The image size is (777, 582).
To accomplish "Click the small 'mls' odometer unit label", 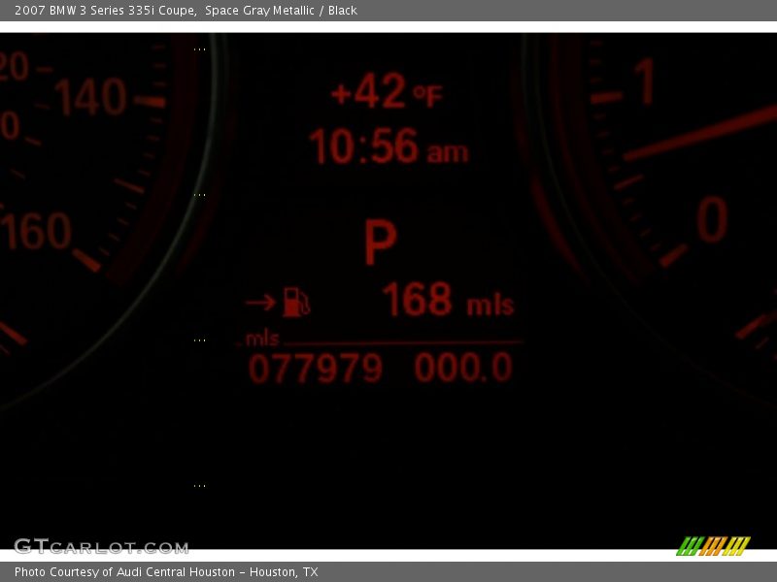I will coord(262,339).
